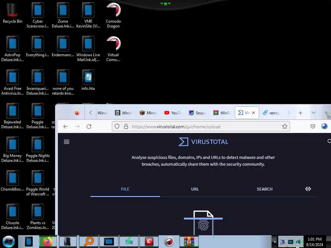This screenshot has width=331, height=248.
Task: Open Firefox View button in tab bar
Action: pos(77,113)
